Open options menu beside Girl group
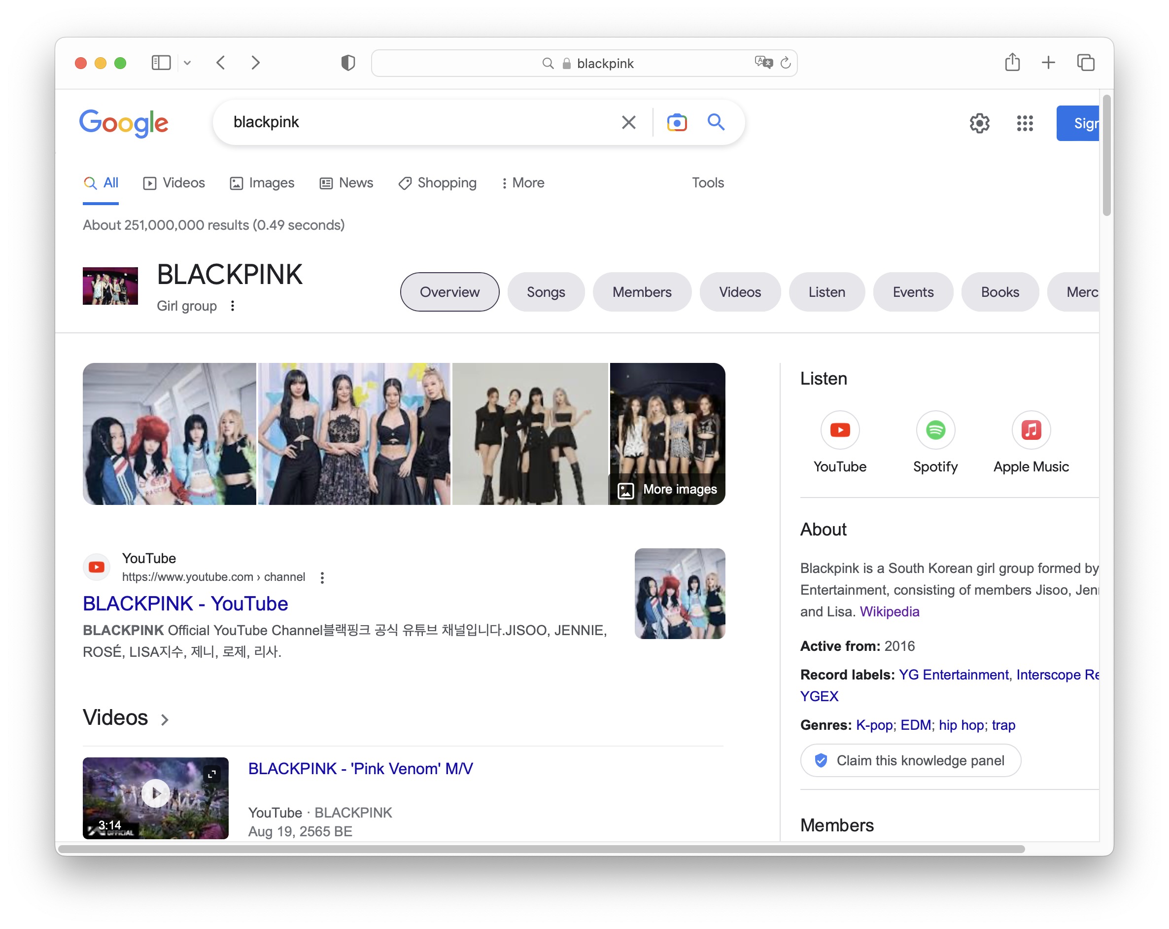The height and width of the screenshot is (929, 1169). (233, 306)
